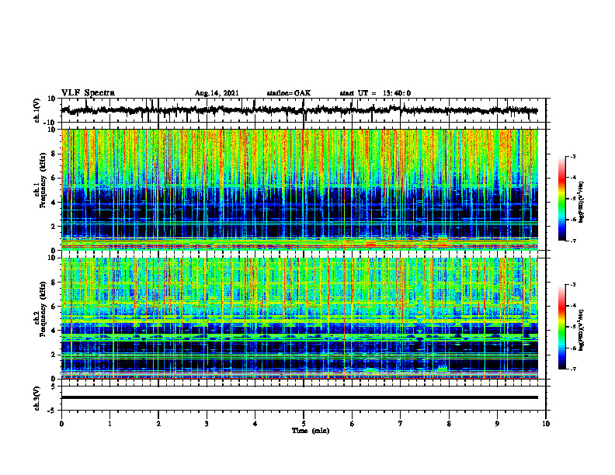Click the thick black ch.3 voltage line
The image size is (615, 475).
click(299, 397)
